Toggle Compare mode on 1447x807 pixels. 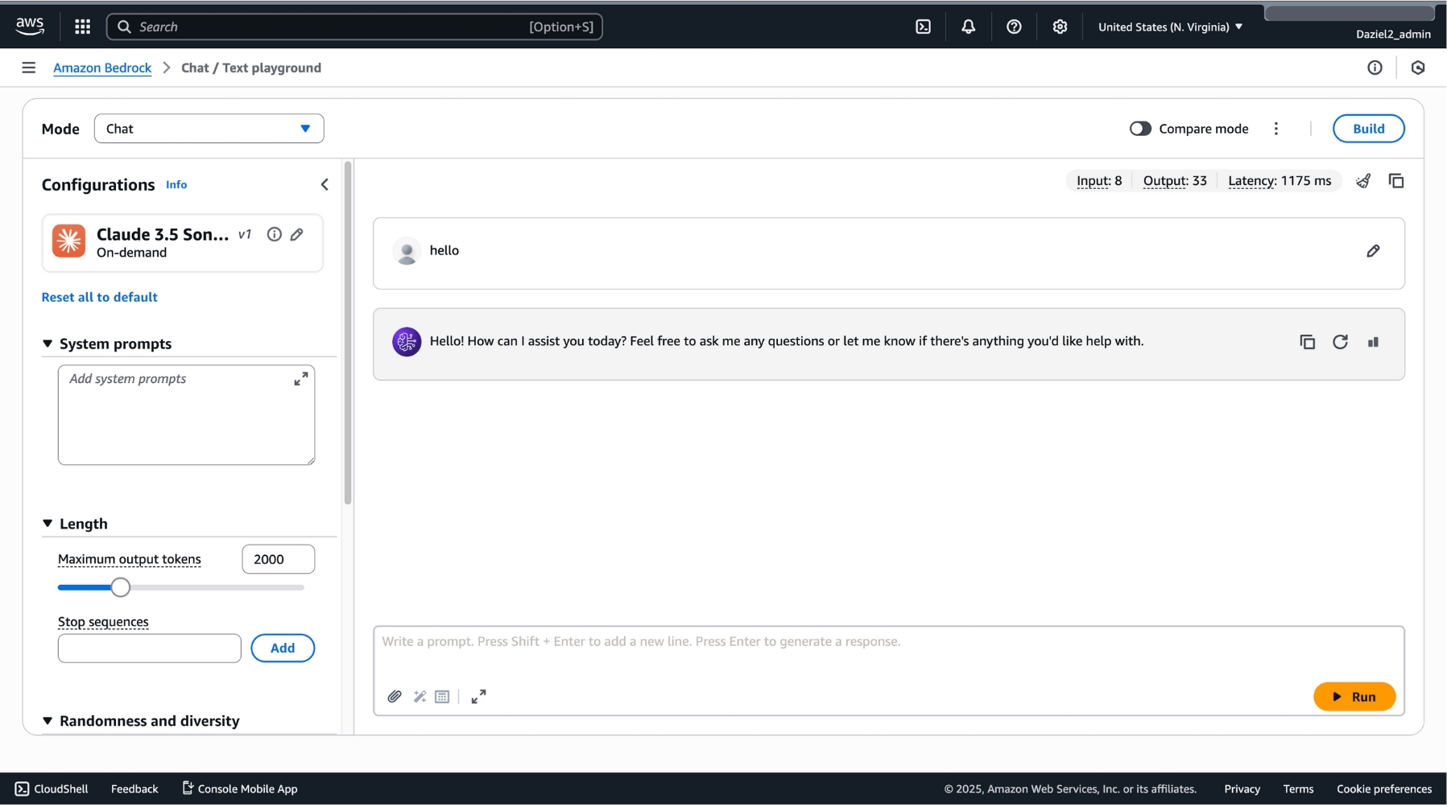click(1141, 128)
